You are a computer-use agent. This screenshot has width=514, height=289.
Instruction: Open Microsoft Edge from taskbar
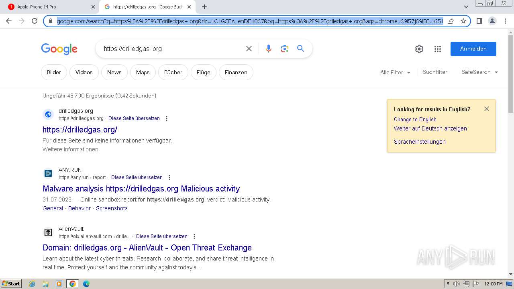86,284
